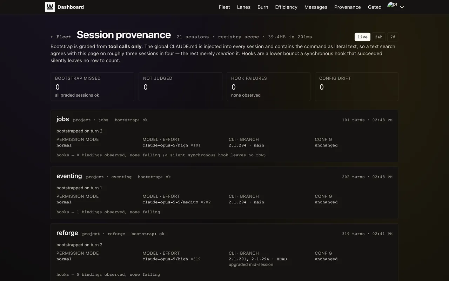Expand the user menu chevron
Image resolution: width=449 pixels, height=281 pixels.
click(402, 7)
